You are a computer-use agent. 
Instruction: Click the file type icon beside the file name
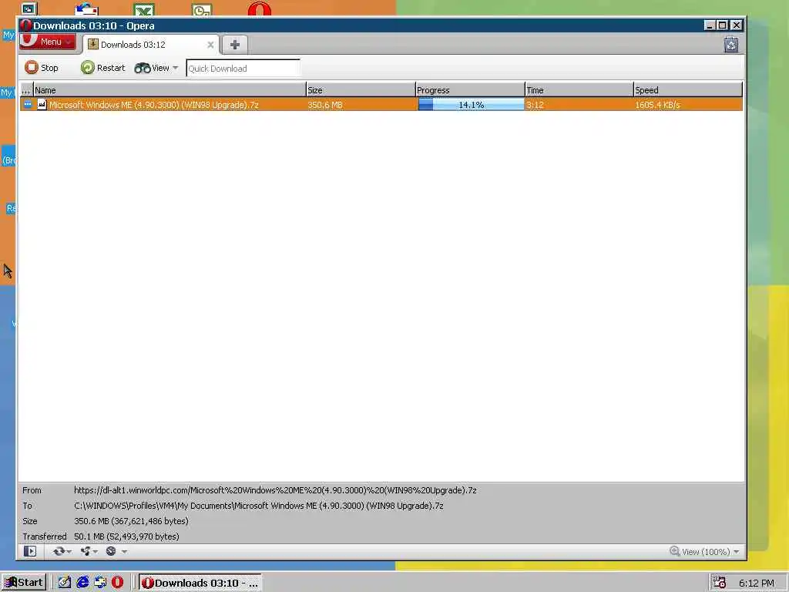pos(42,104)
